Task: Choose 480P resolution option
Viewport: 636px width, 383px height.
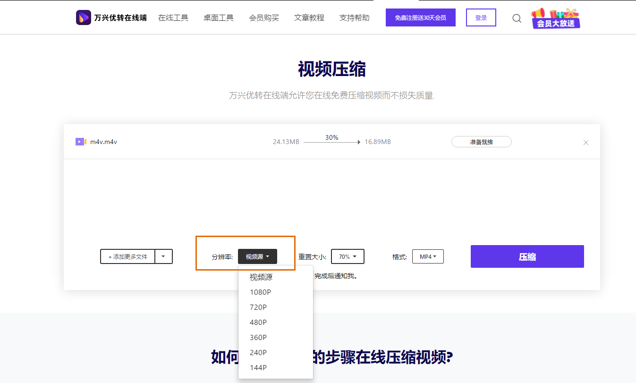Action: (258, 323)
